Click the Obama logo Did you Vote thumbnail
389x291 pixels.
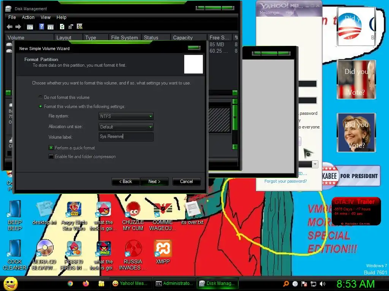[x=356, y=26]
